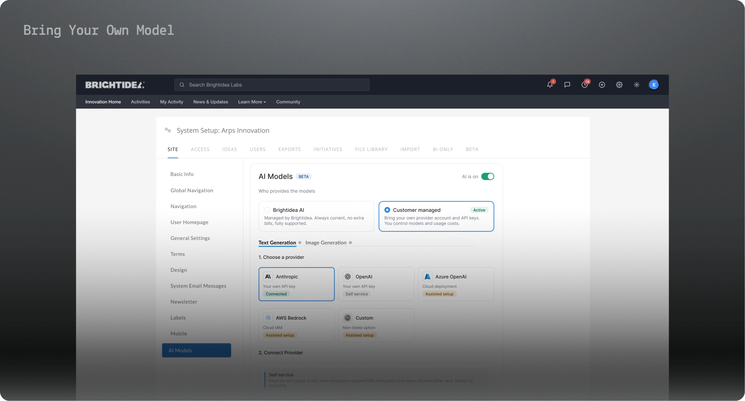This screenshot has height=401, width=745.
Task: Switch to the INITIATIVES tab
Action: click(x=328, y=149)
